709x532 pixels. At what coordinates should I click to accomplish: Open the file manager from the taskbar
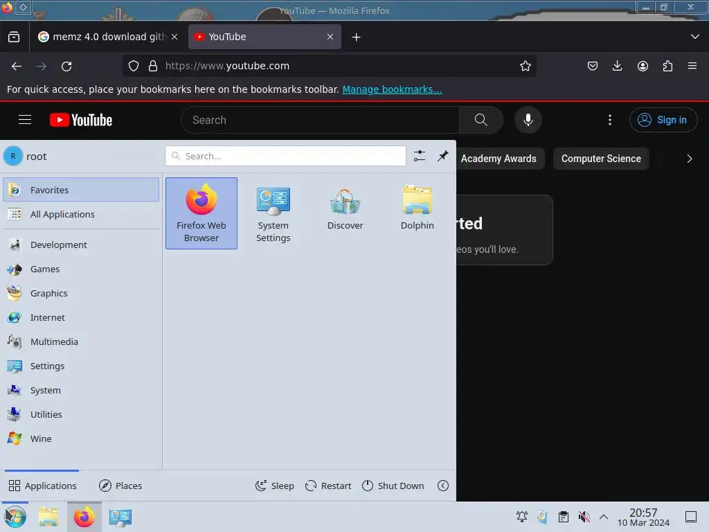[x=48, y=517]
